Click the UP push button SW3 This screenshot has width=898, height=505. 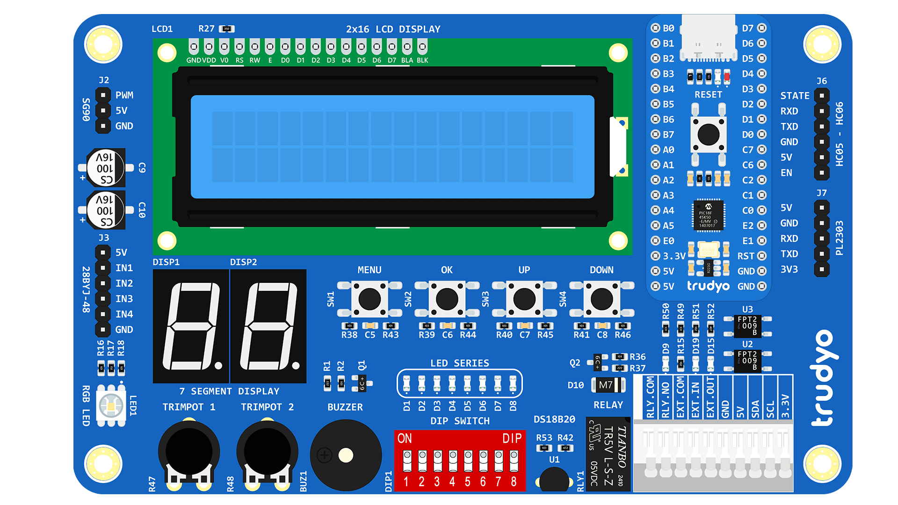[524, 299]
